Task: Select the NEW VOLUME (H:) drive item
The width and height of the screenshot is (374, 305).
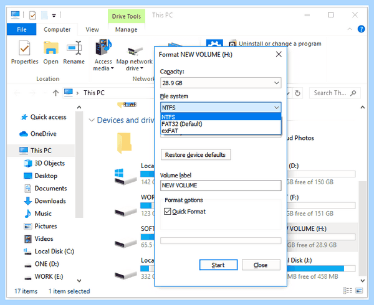Action: [x=322, y=237]
